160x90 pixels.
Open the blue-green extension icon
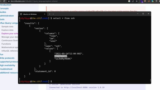click(x=152, y=1)
